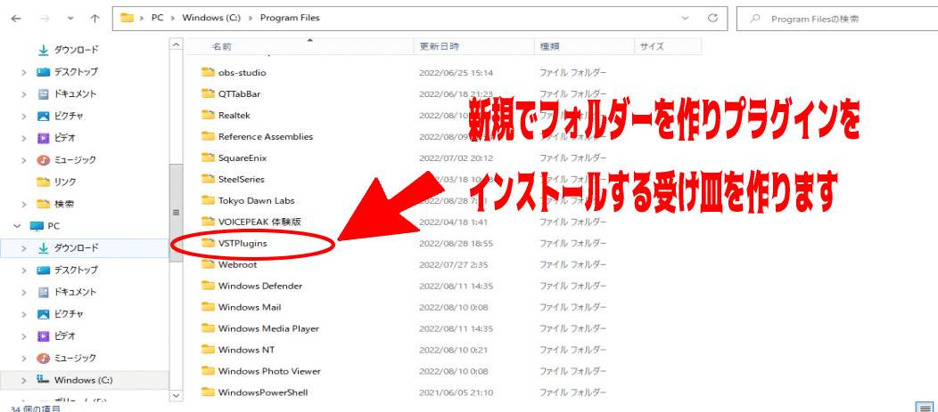Select PC in the address breadcrumb
Viewport: 938px width, 412px height.
(x=157, y=18)
